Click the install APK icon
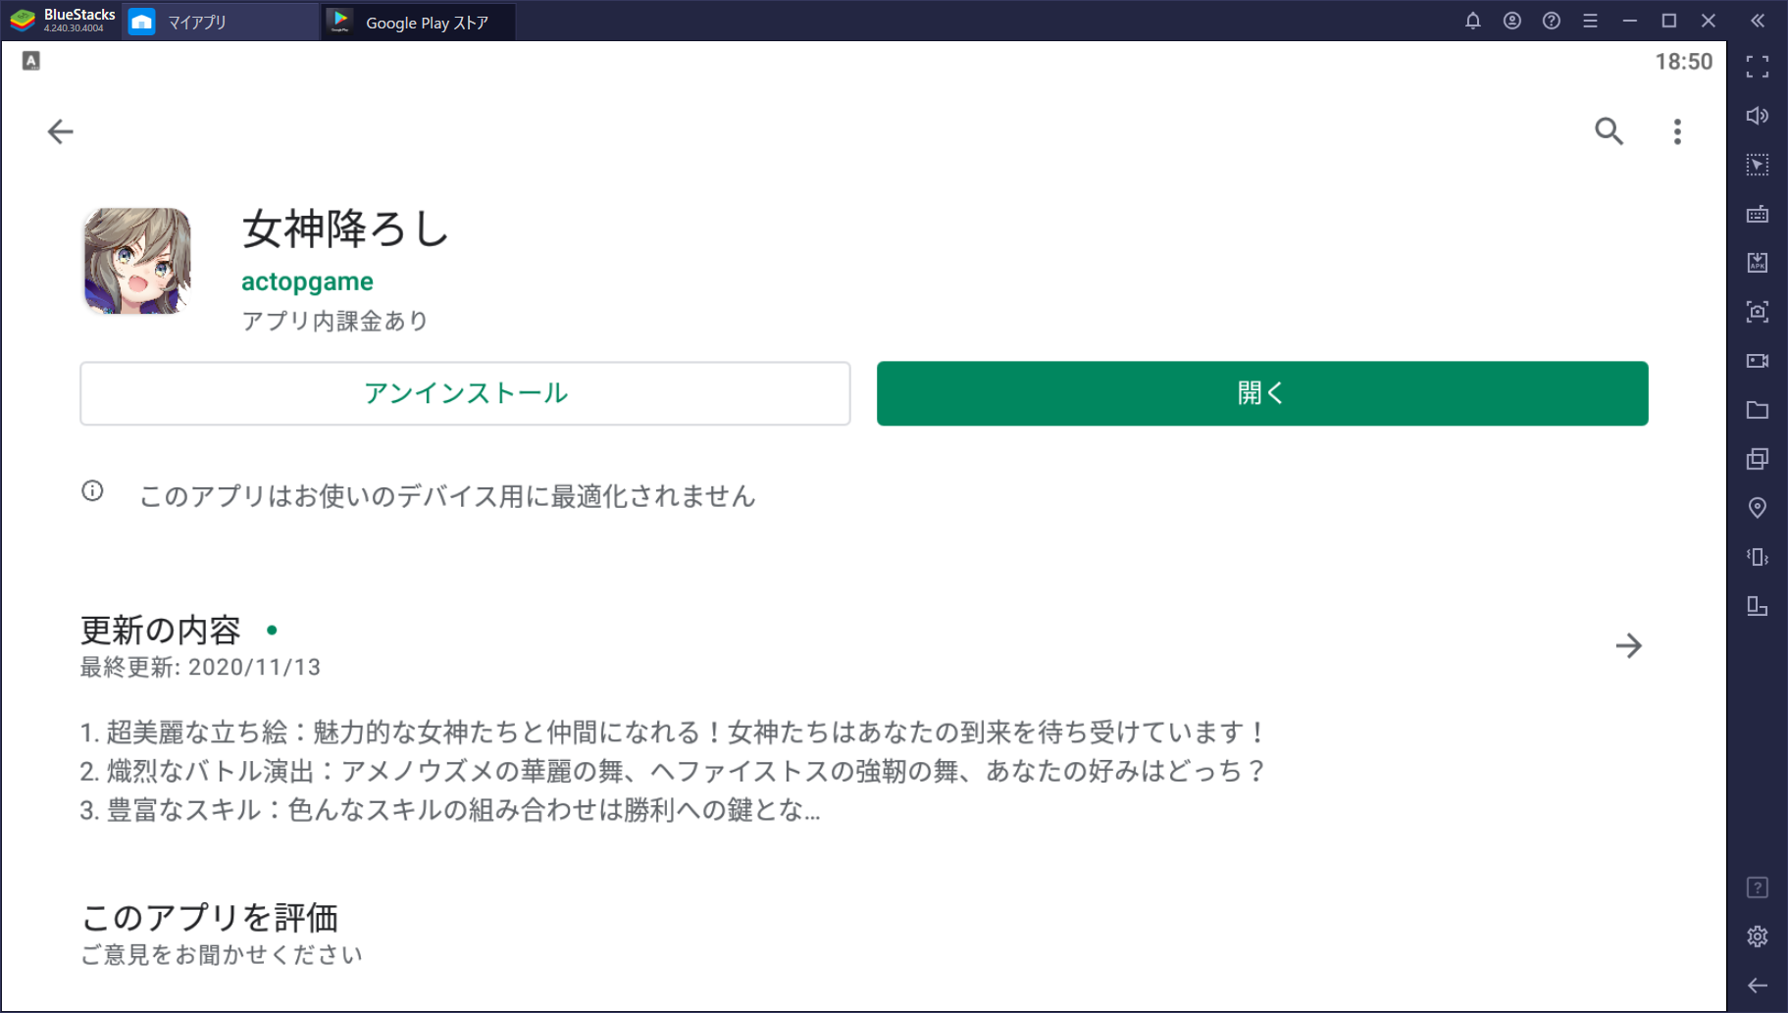1788x1013 pixels. (x=1757, y=263)
